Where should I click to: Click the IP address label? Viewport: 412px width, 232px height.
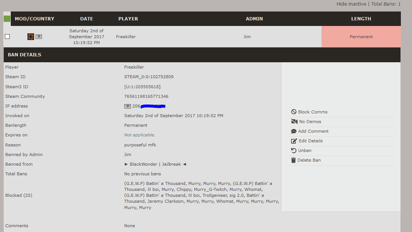17,106
